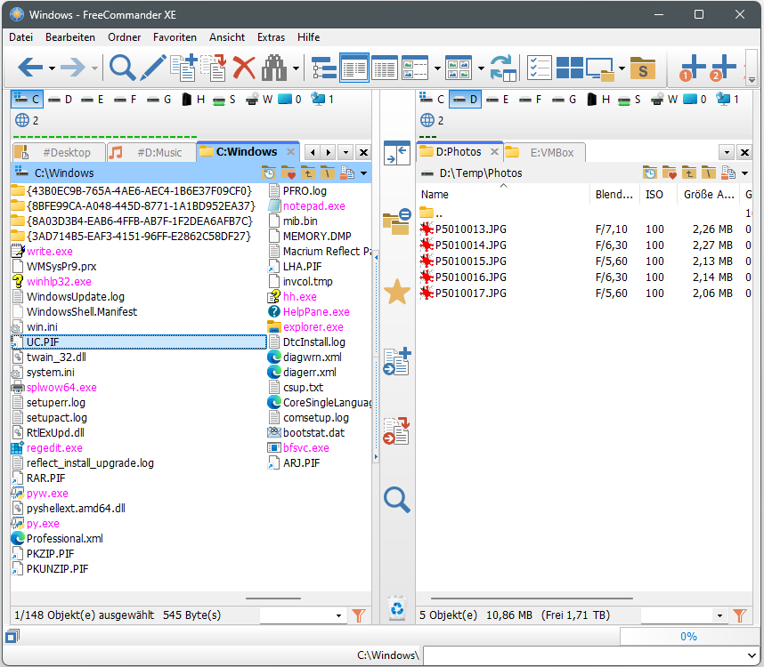Click the left panel horizontal scrollbar

coord(272,599)
